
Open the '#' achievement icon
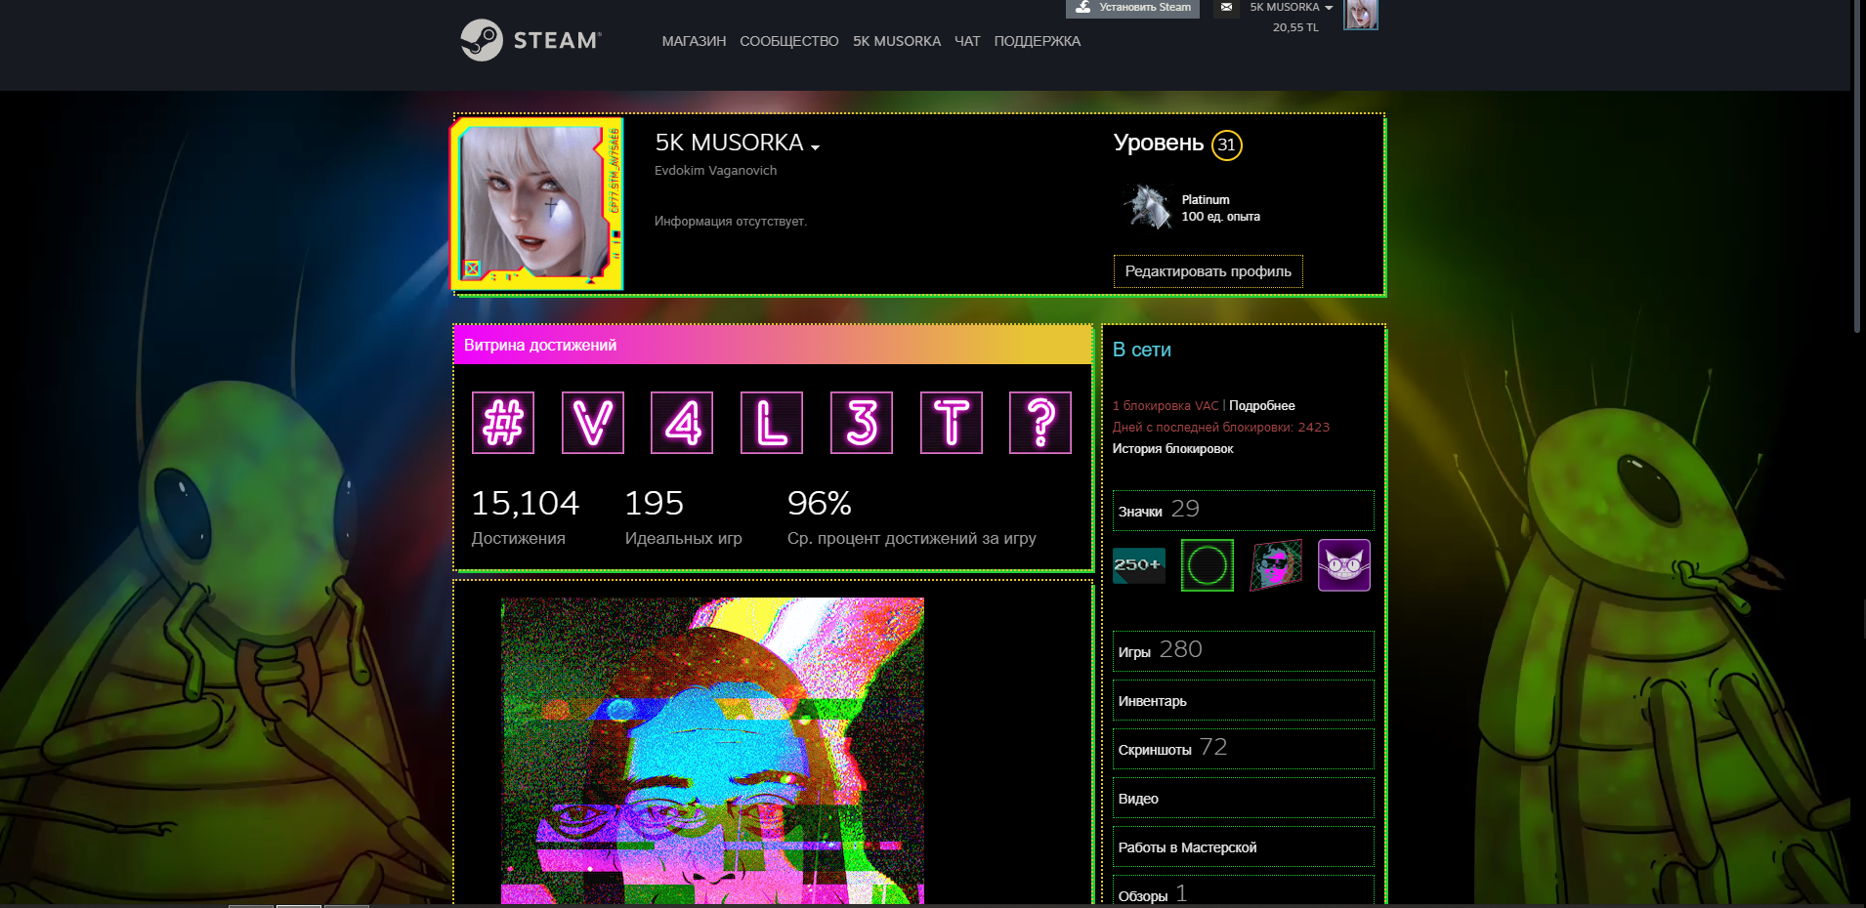[503, 423]
